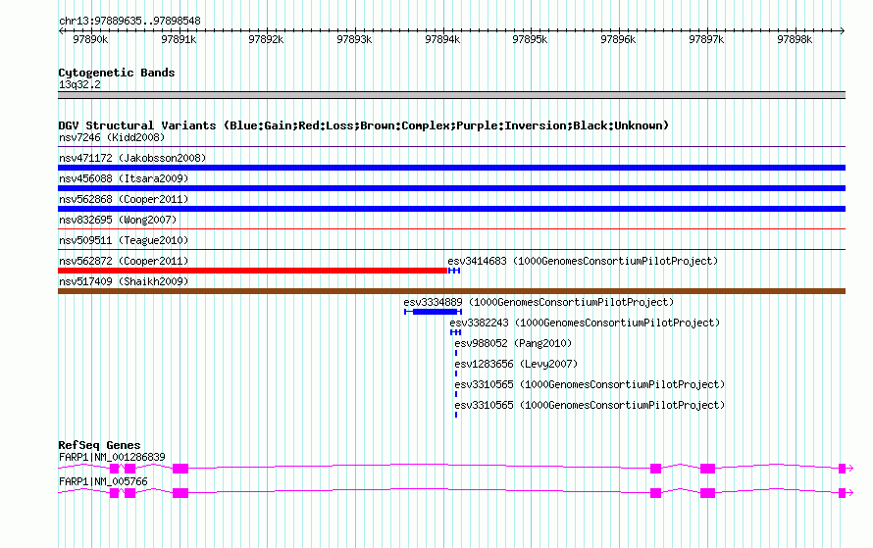Click the 97894k ruler label
The height and width of the screenshot is (548, 873).
tap(442, 39)
